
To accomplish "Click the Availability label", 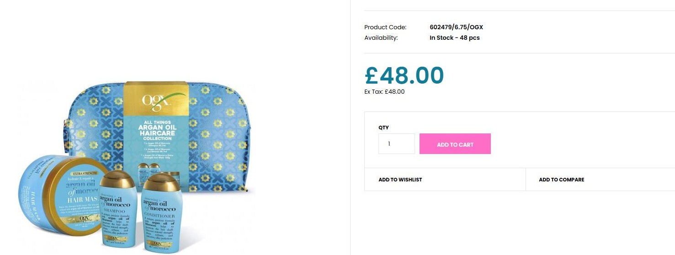I will point(381,37).
